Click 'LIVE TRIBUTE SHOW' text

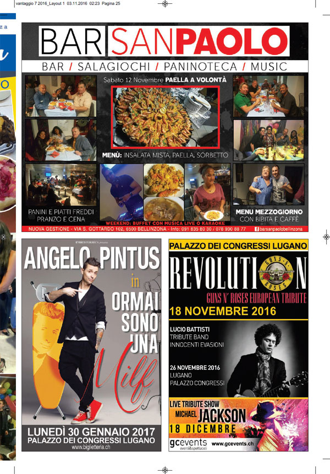tap(194, 404)
